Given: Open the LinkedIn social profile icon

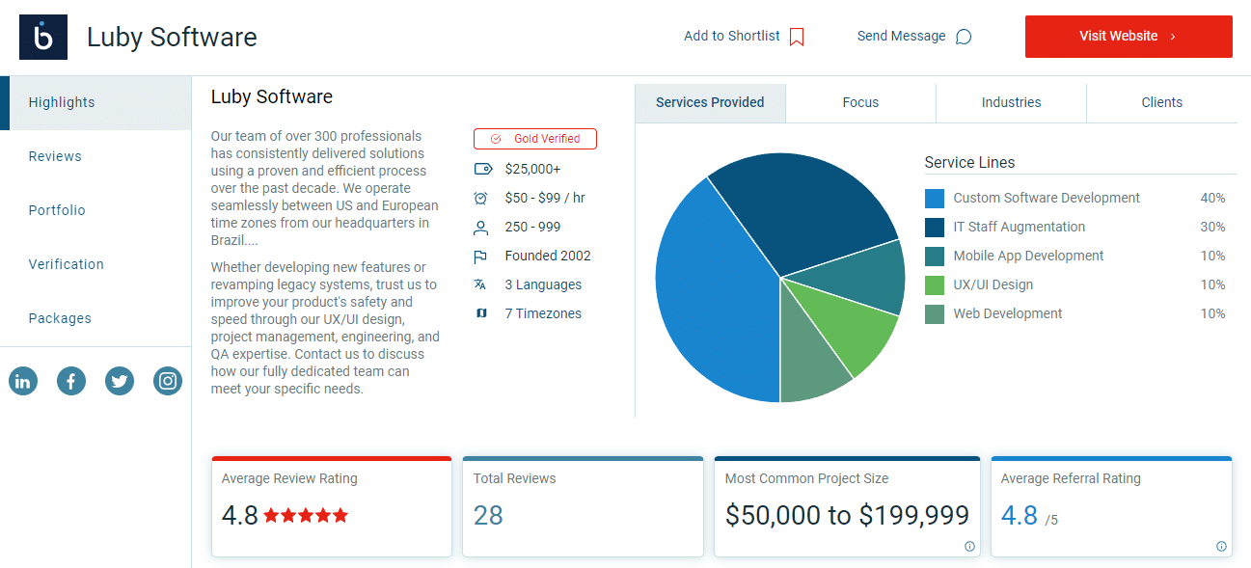Looking at the screenshot, I should 23,381.
